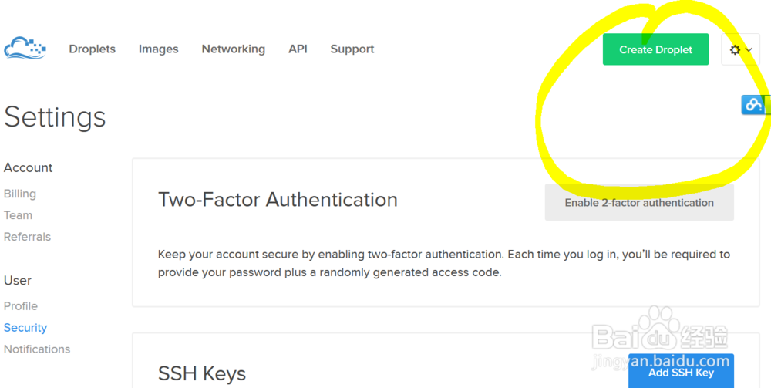Open Billing in the sidebar
Viewport: 771px width, 388px height.
coord(20,194)
